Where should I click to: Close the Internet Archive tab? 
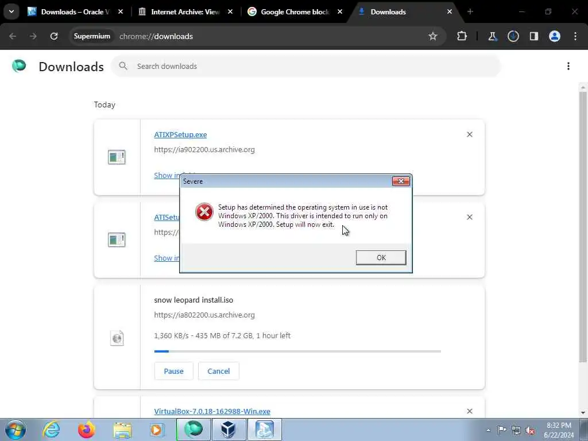pyautogui.click(x=230, y=11)
